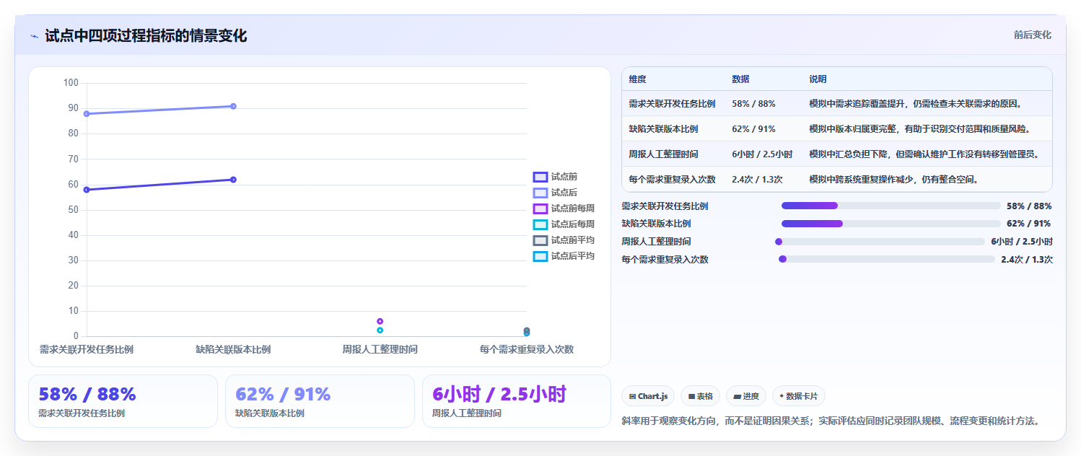1081x456 pixels.
Task: Open the 58% / 88% stat card
Action: [123, 401]
